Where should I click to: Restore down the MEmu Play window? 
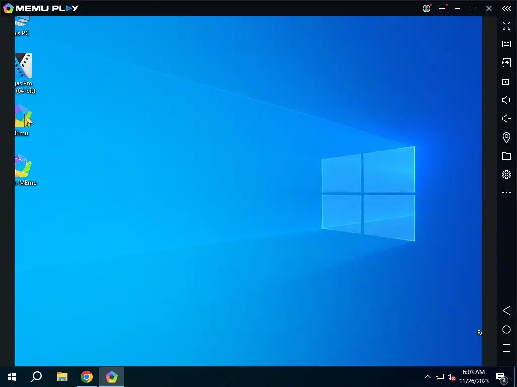473,8
